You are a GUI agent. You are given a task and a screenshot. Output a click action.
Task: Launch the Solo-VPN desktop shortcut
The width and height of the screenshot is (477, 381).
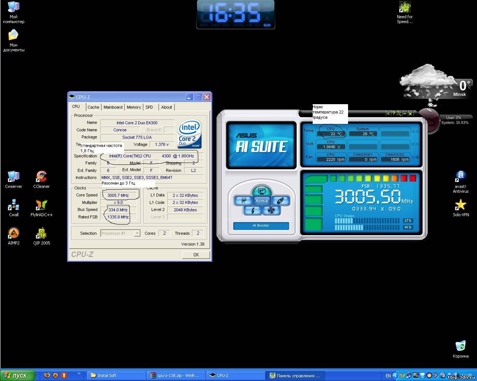461,208
